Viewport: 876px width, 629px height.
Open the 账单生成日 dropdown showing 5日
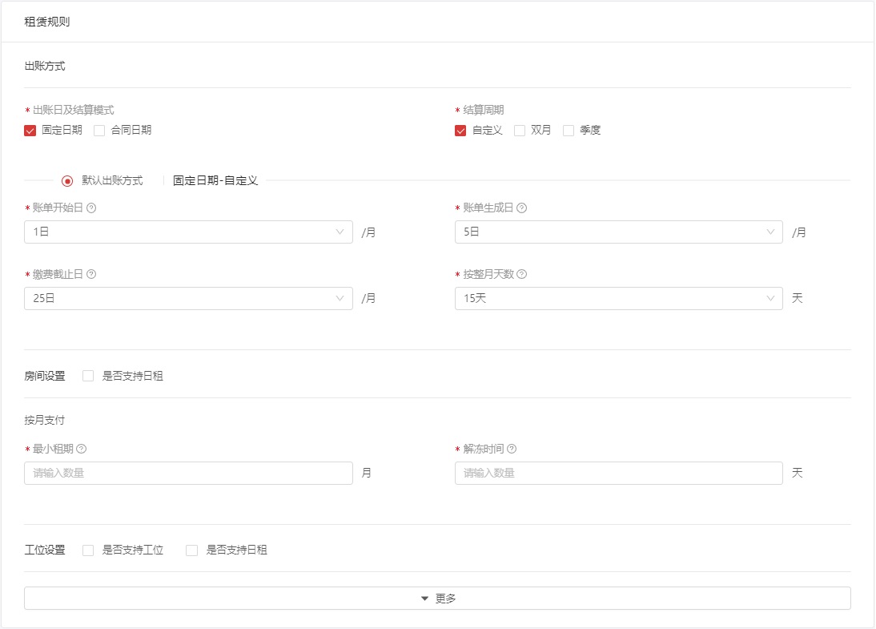point(618,232)
